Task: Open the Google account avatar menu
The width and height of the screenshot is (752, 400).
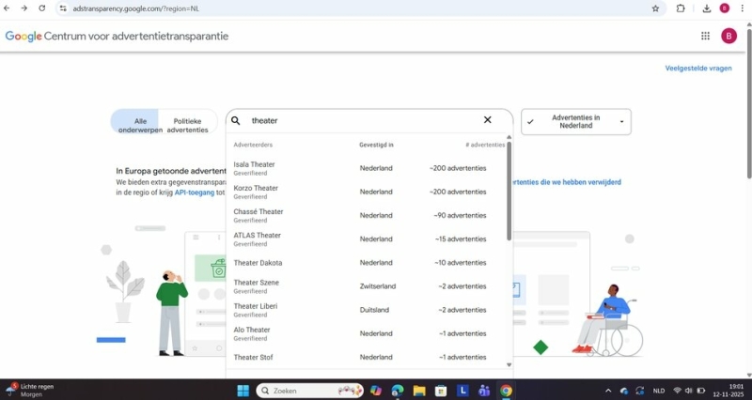Action: (728, 36)
